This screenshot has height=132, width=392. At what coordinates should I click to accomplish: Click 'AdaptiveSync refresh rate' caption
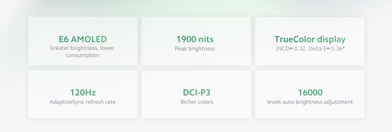pyautogui.click(x=83, y=102)
